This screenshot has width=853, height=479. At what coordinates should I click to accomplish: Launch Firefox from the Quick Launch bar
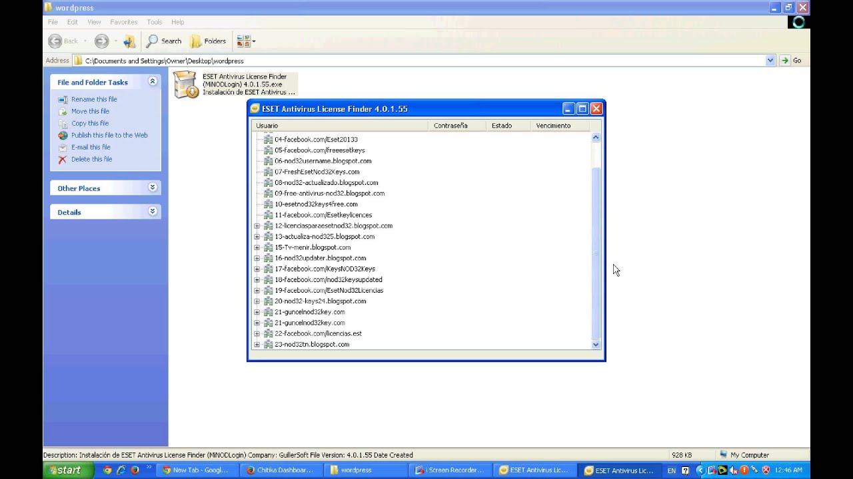tap(135, 470)
